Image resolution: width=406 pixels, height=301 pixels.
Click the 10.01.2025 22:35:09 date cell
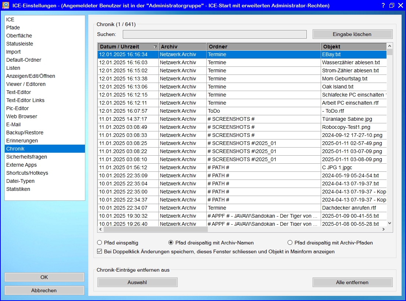point(128,175)
